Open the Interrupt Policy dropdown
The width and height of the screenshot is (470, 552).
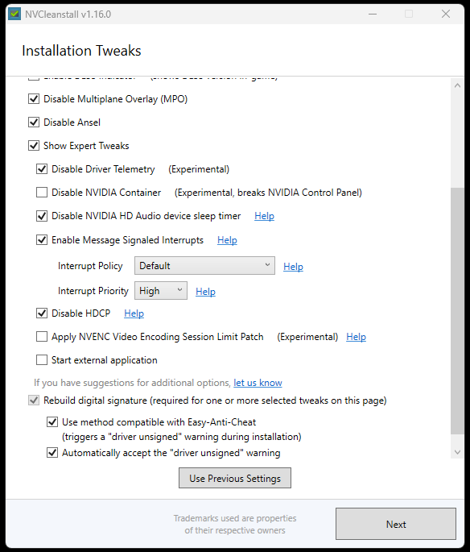[204, 265]
